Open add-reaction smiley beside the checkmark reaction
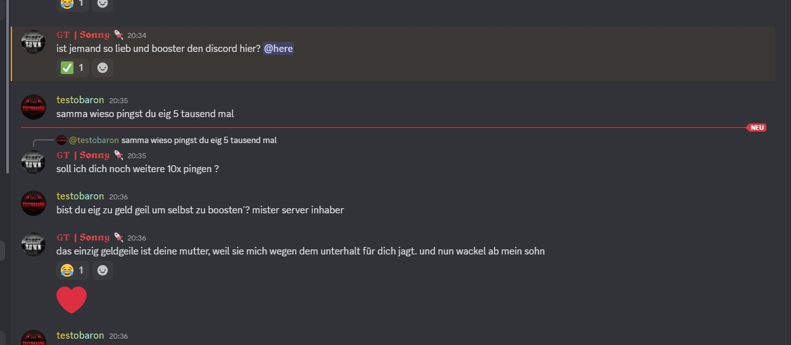The height and width of the screenshot is (345, 791). click(103, 68)
